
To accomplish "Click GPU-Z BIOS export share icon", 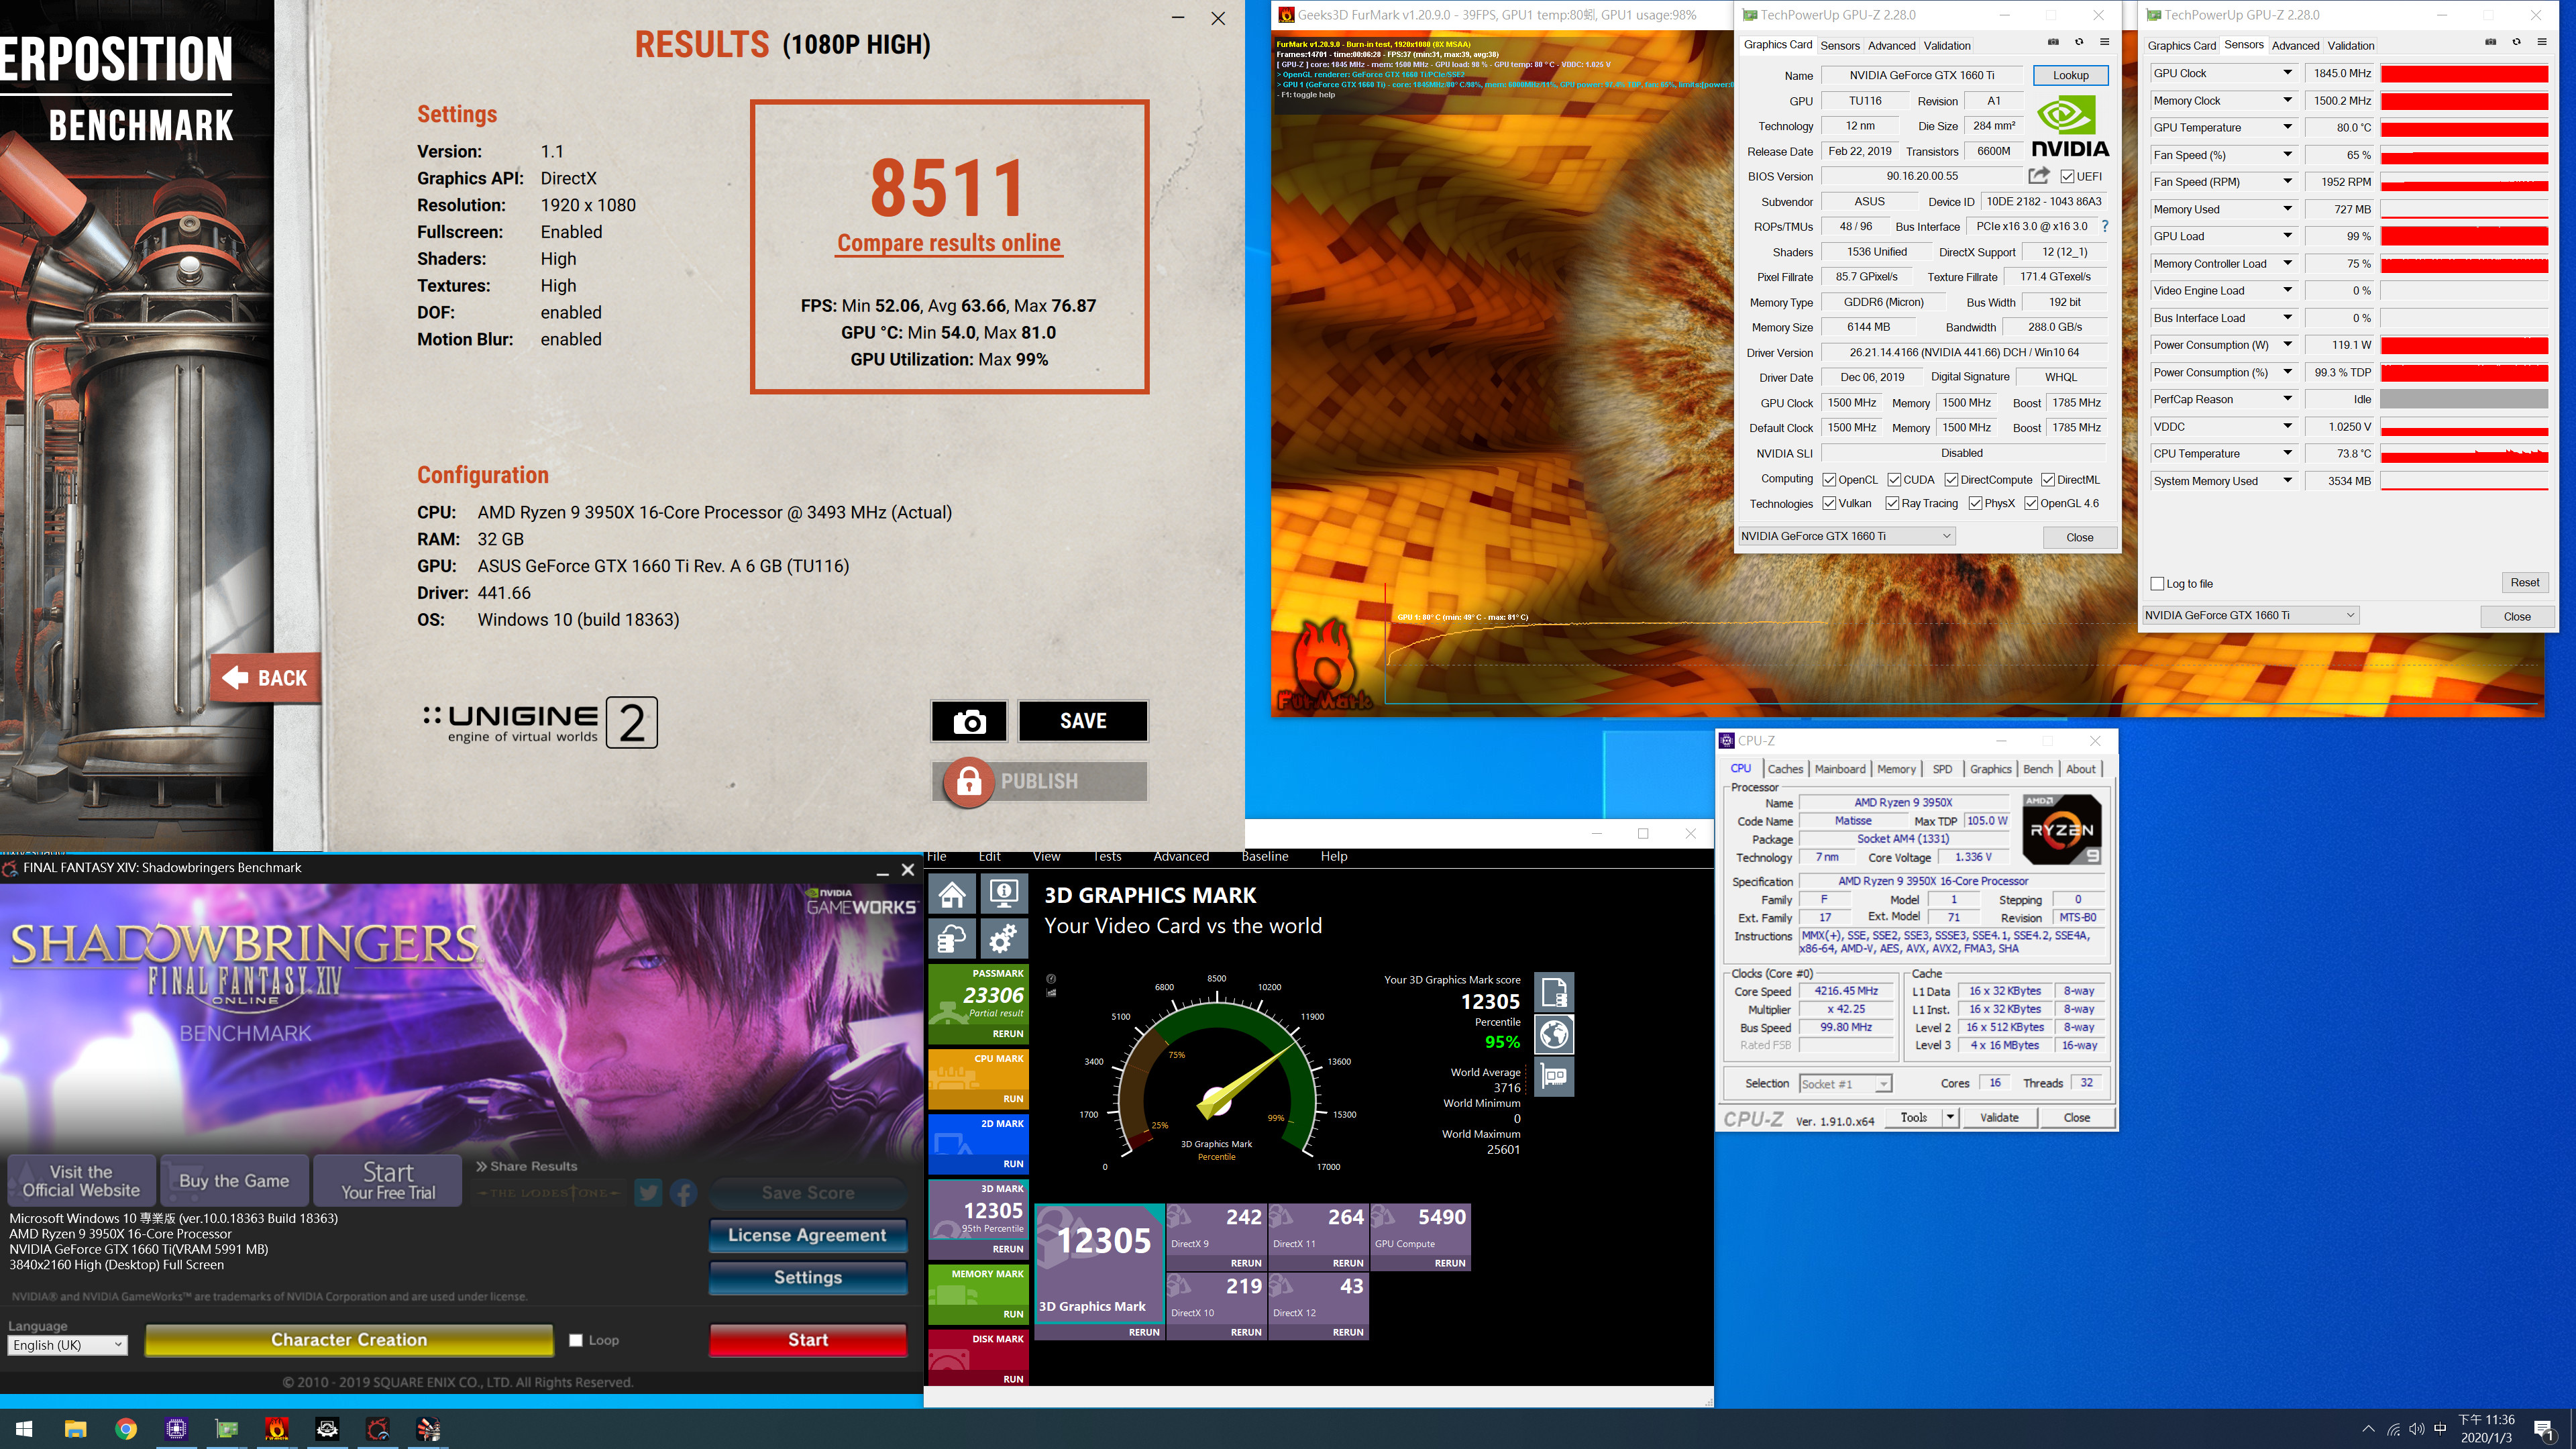I will click(x=2038, y=176).
